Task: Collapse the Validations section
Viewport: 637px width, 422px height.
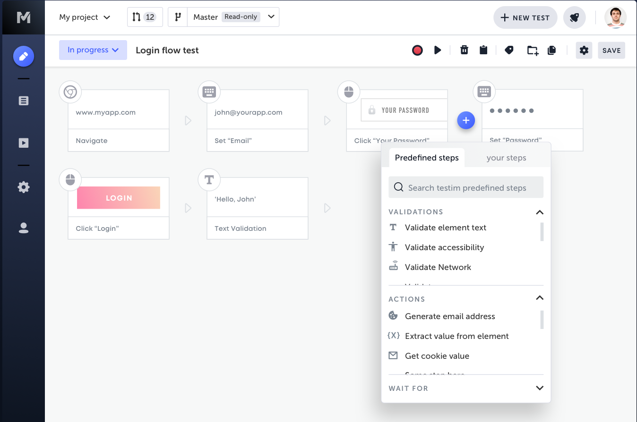Action: [540, 212]
